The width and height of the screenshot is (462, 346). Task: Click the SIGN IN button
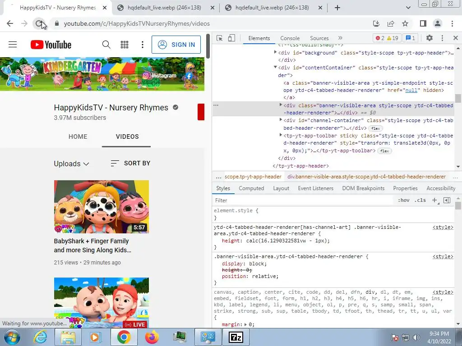(x=176, y=45)
